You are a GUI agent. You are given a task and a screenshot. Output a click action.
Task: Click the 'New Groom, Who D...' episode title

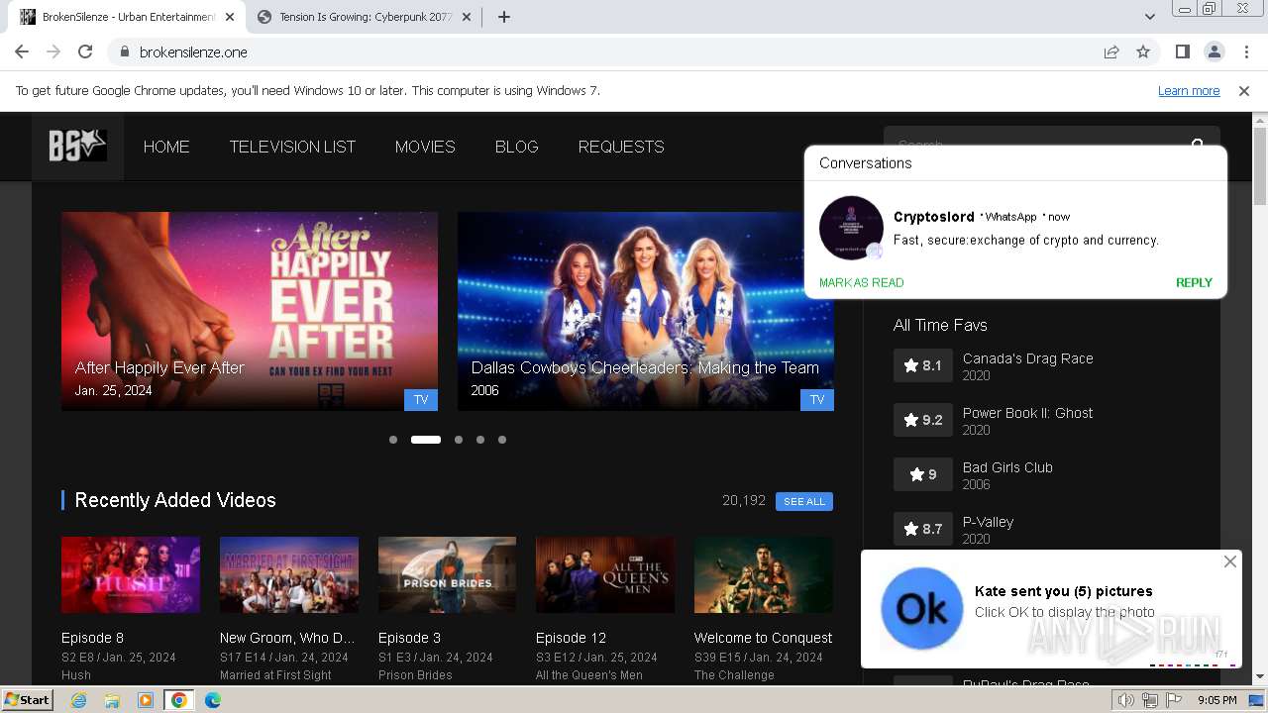pos(287,638)
